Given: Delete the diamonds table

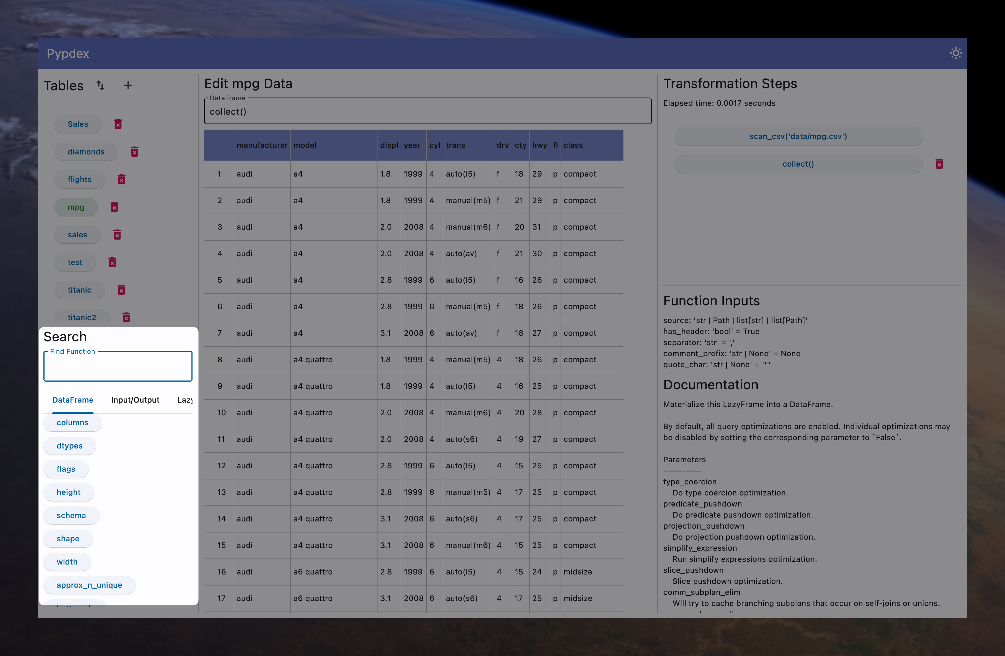Looking at the screenshot, I should coord(134,152).
